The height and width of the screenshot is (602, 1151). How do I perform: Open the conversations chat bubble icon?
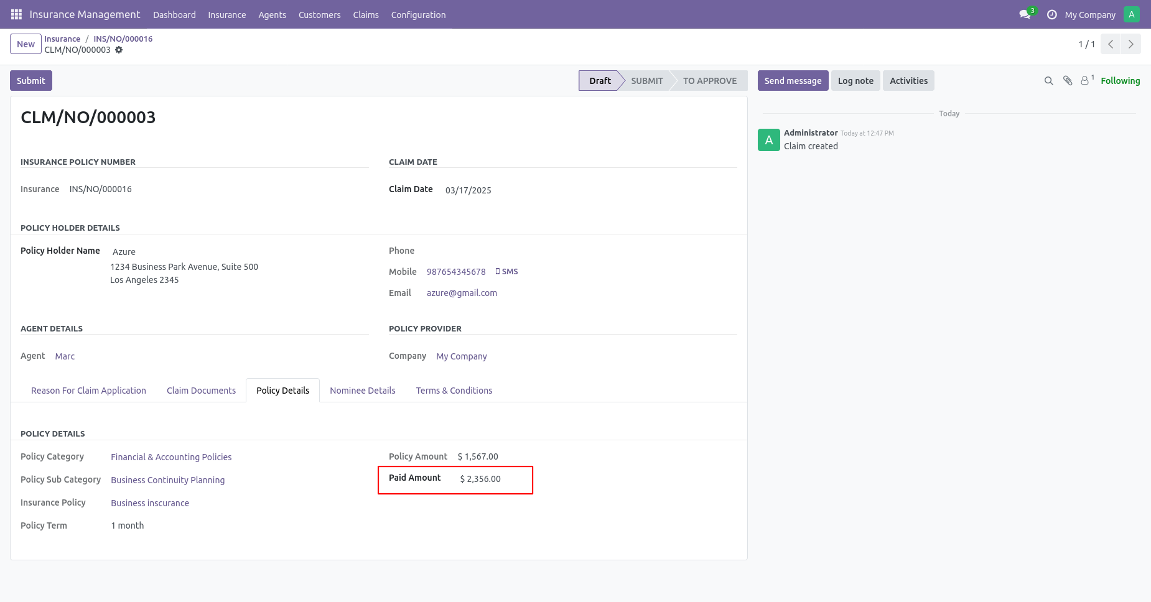pyautogui.click(x=1025, y=14)
